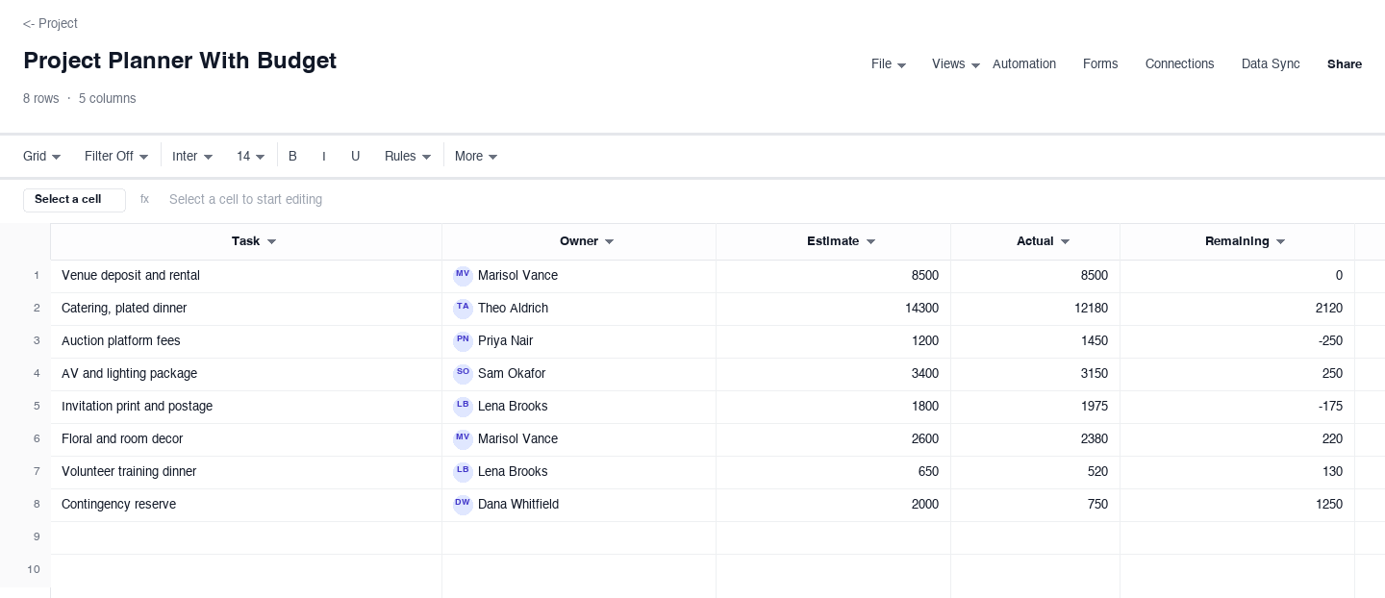Select the Estimate cell showing 14300

pyautogui.click(x=834, y=310)
